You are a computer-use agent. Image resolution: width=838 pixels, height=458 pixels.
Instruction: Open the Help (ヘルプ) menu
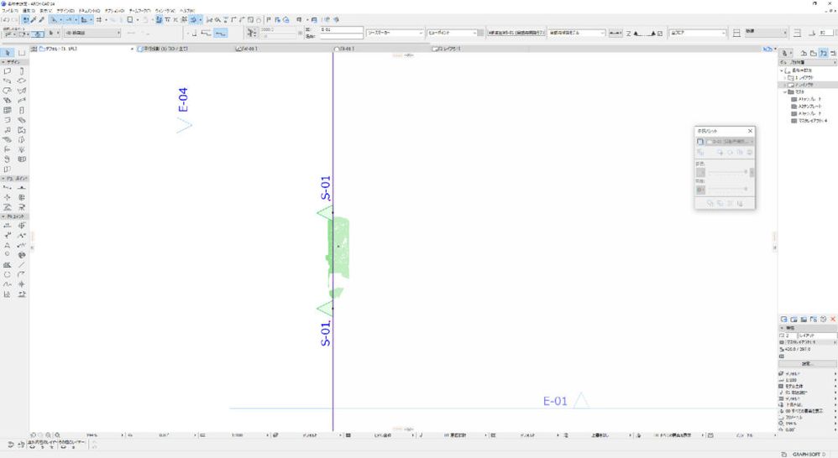187,11
